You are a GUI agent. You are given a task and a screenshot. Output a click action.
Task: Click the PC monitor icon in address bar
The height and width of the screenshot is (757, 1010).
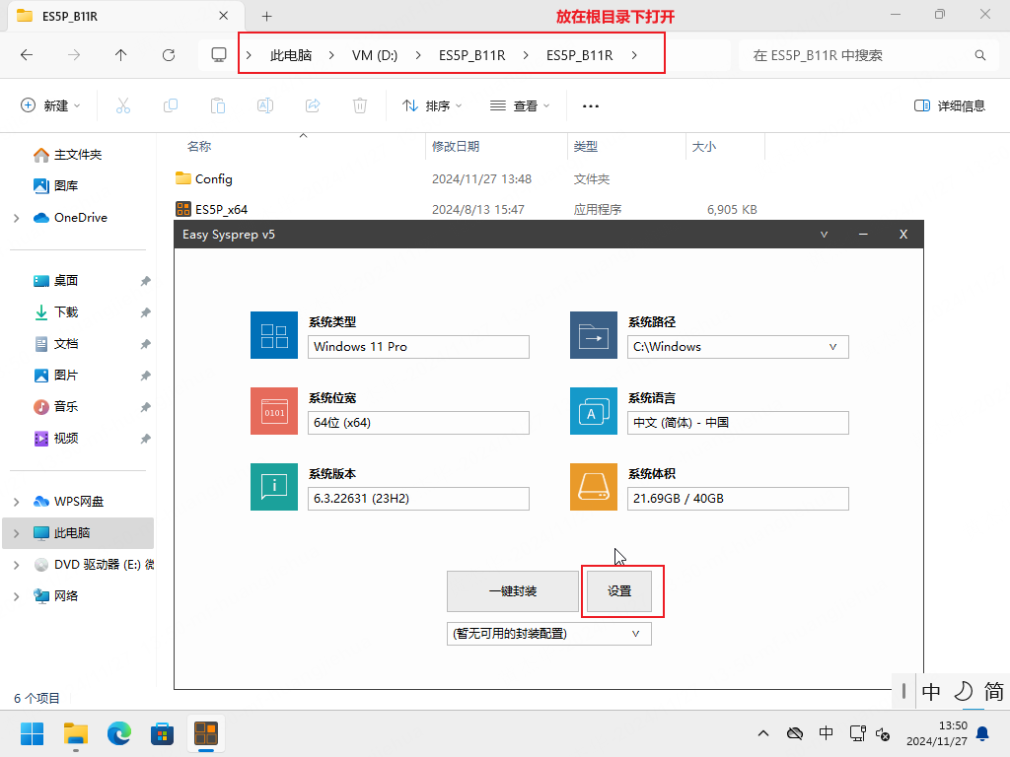pos(219,55)
